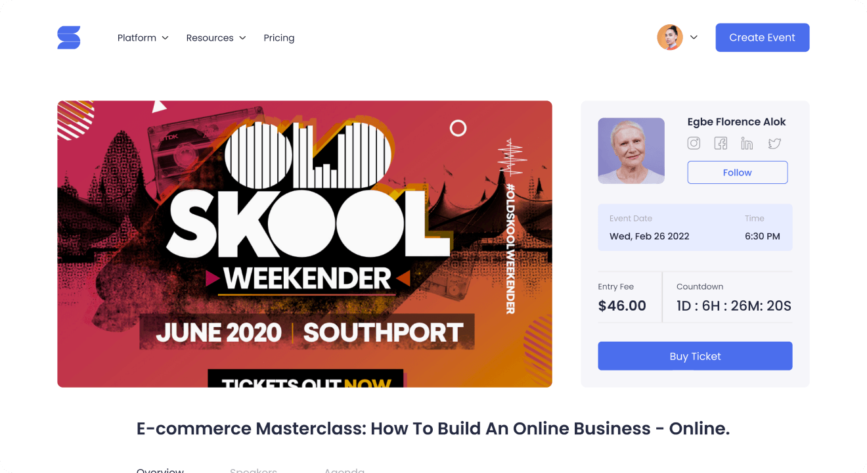The width and height of the screenshot is (867, 473).
Task: Open the account dropdown chevron
Action: [x=694, y=37]
